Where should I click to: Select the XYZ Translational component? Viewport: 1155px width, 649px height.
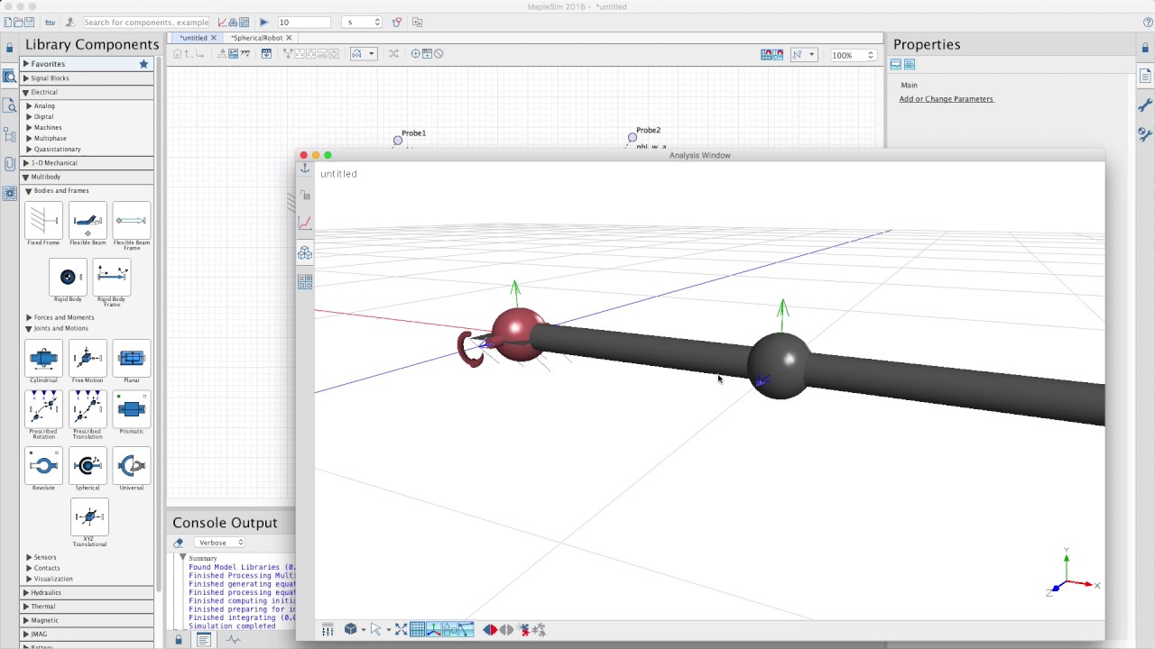[x=89, y=516]
